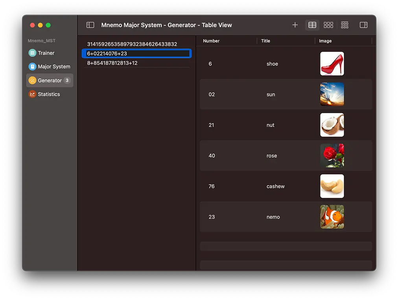Click the Generator magic wand icon

coord(32,80)
